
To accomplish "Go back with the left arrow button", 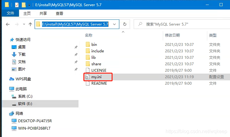I will (8, 24).
